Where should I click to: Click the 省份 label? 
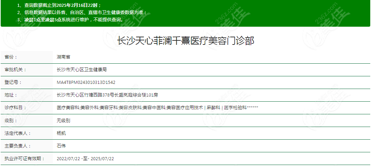point(11,57)
